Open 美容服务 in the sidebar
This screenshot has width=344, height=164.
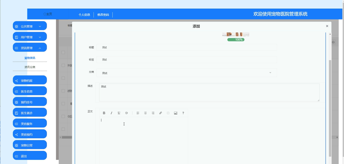click(30, 124)
